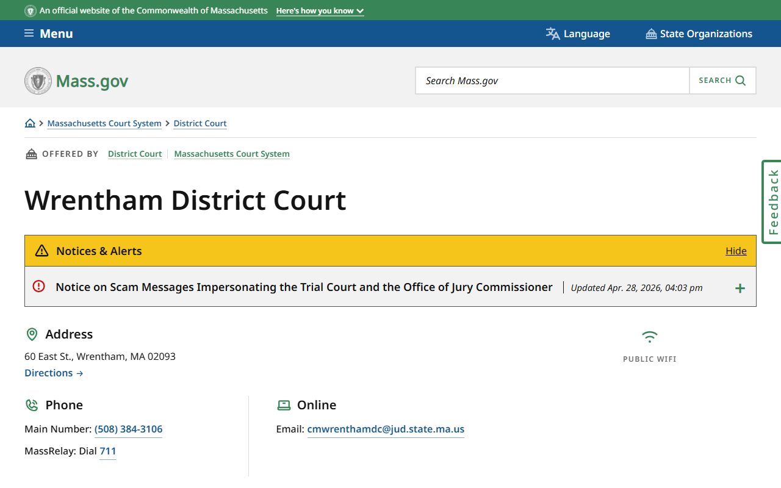Click the red alert exclamation icon

click(39, 286)
